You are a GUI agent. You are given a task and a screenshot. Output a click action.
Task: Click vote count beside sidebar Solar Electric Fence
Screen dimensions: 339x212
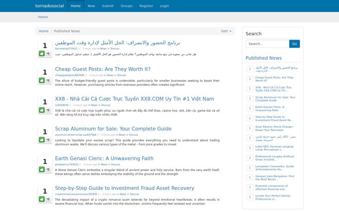tap(250, 128)
